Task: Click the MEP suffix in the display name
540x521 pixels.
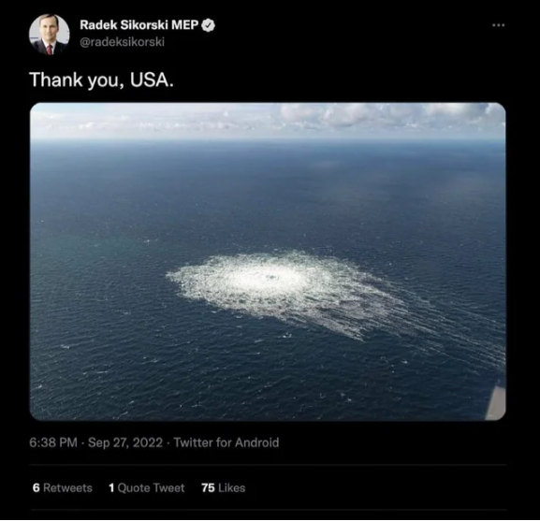Action: [185, 24]
